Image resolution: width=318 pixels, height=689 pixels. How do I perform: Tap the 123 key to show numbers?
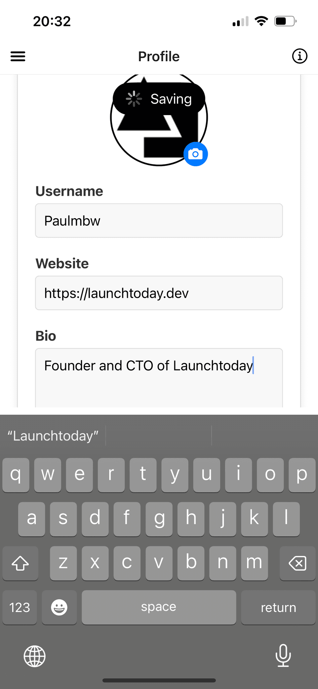tap(19, 608)
